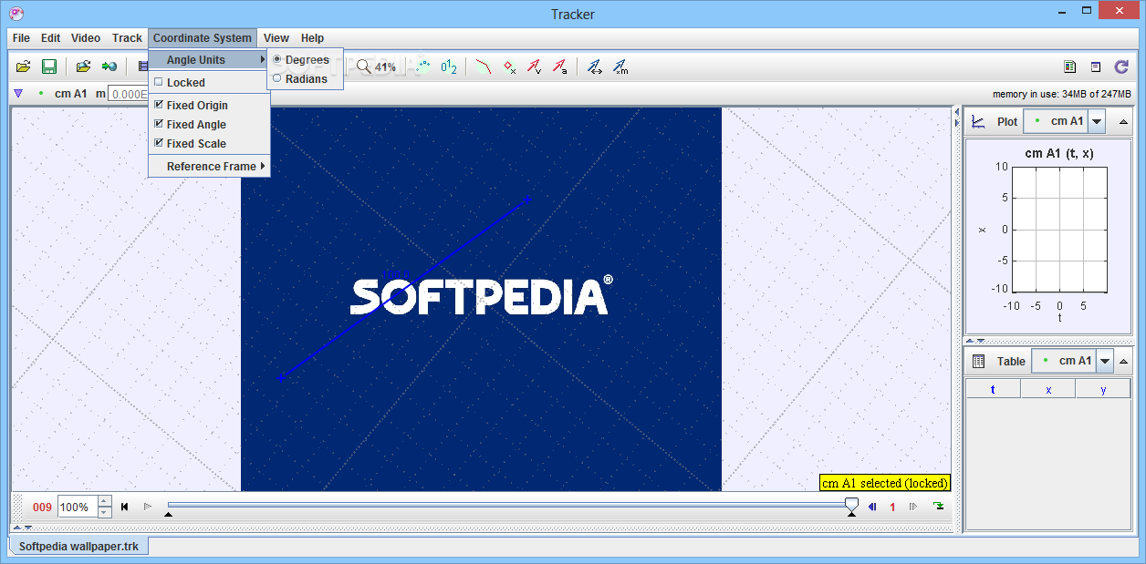The width and height of the screenshot is (1146, 564).
Task: Click the cm A1 button in Table header
Action: pyautogui.click(x=1065, y=361)
